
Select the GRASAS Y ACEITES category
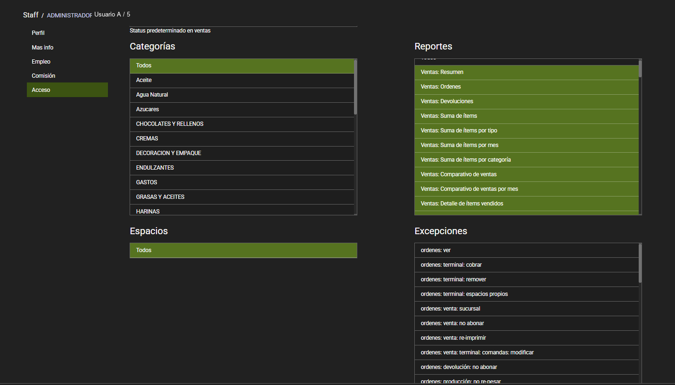242,197
